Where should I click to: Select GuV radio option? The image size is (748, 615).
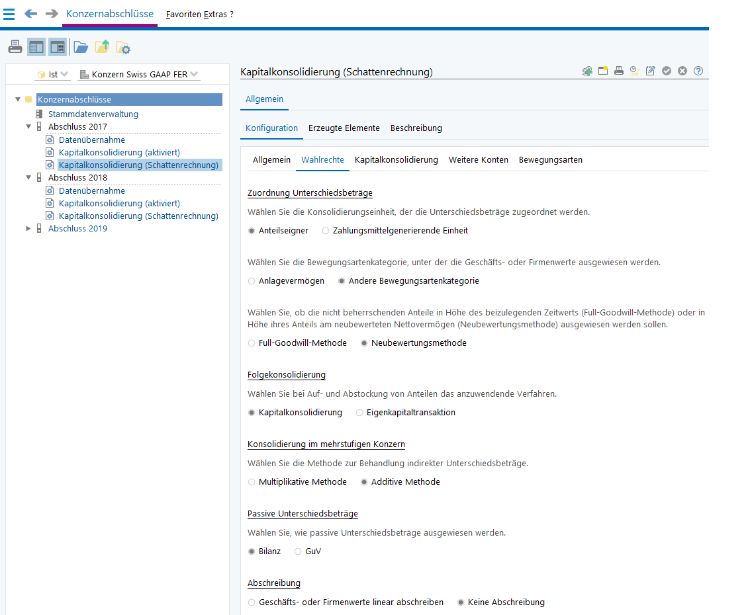(x=298, y=552)
